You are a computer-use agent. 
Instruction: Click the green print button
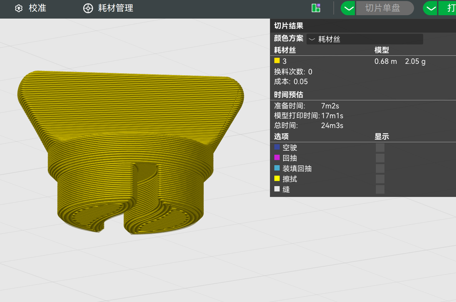click(x=447, y=8)
